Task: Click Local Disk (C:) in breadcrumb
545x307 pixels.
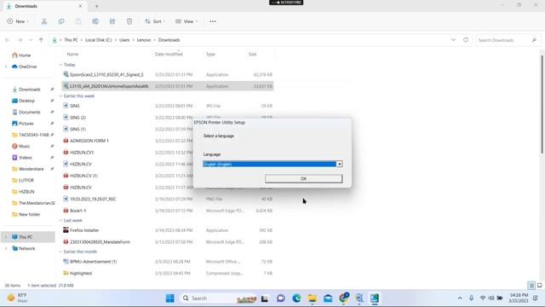Action: click(99, 40)
